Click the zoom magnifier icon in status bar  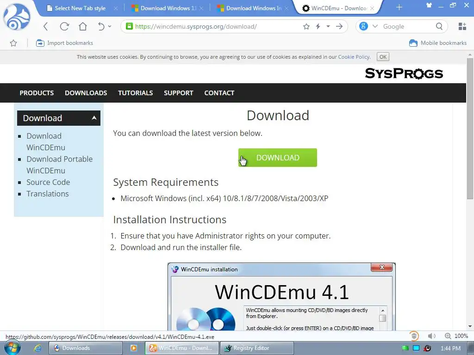point(448,336)
